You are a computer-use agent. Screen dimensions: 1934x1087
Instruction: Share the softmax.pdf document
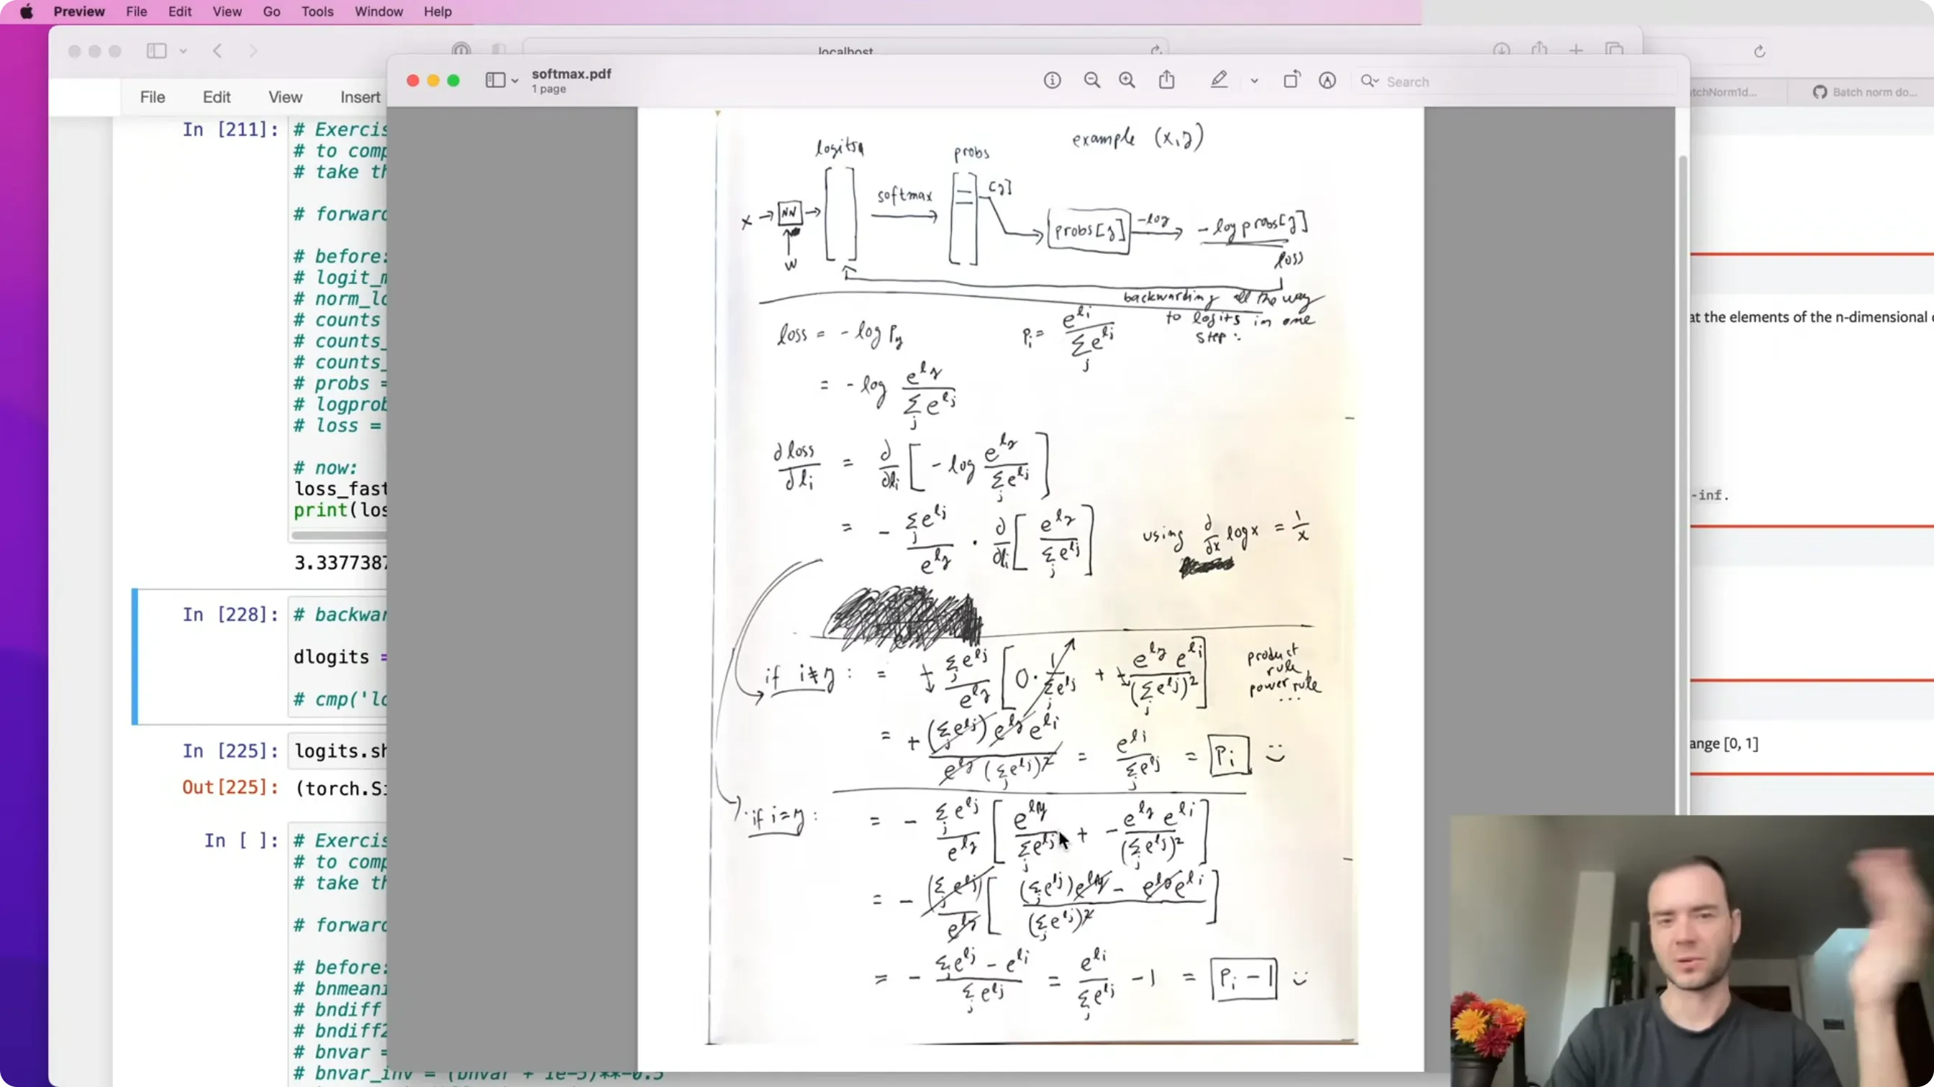[1167, 80]
